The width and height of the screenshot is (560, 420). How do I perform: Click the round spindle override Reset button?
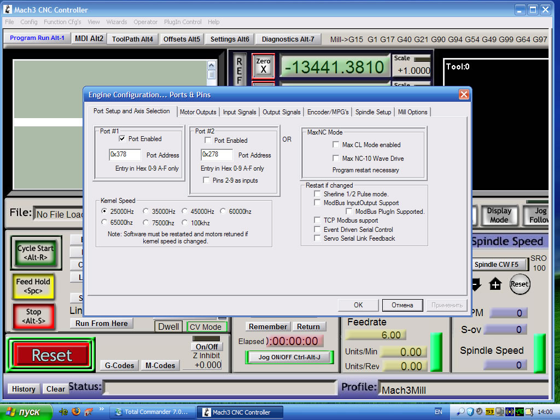[x=520, y=284]
